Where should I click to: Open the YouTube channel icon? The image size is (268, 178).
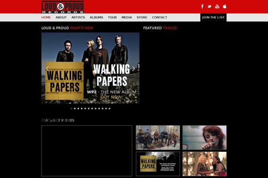(x=217, y=7)
